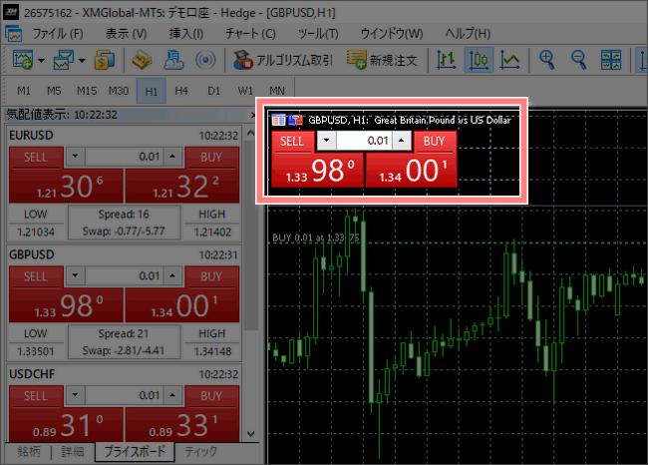Viewport: 648px width, 465px height.
Task: Open the signals broadcast icon
Action: 205,60
